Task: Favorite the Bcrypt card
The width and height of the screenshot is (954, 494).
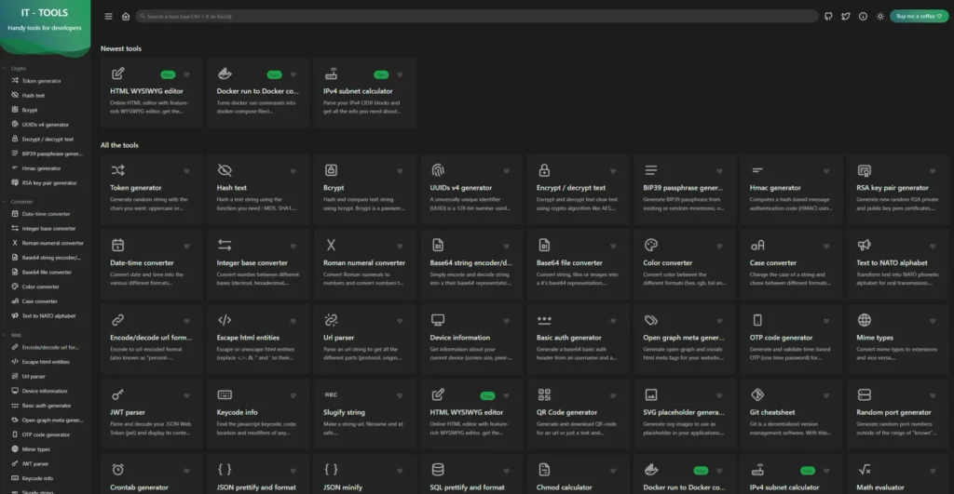Action: 400,171
